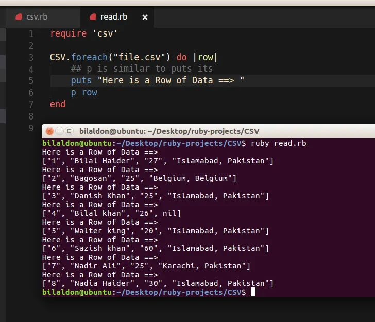Click the comment '## p is similar to puts its'
Image resolution: width=375 pixels, height=322 pixels.
[x=142, y=69]
